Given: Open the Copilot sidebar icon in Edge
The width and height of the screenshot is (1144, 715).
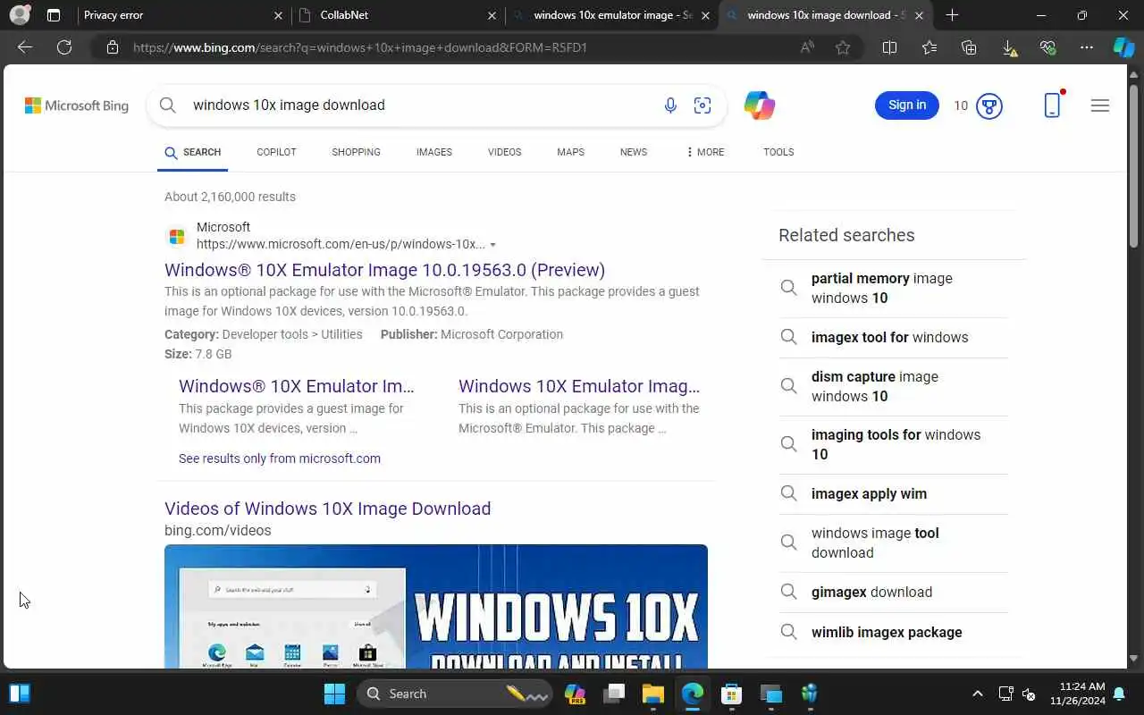Looking at the screenshot, I should click(1123, 47).
